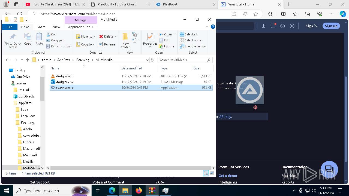Sort by Date modified column
This screenshot has height=196, width=349.
pyautogui.click(x=139, y=68)
